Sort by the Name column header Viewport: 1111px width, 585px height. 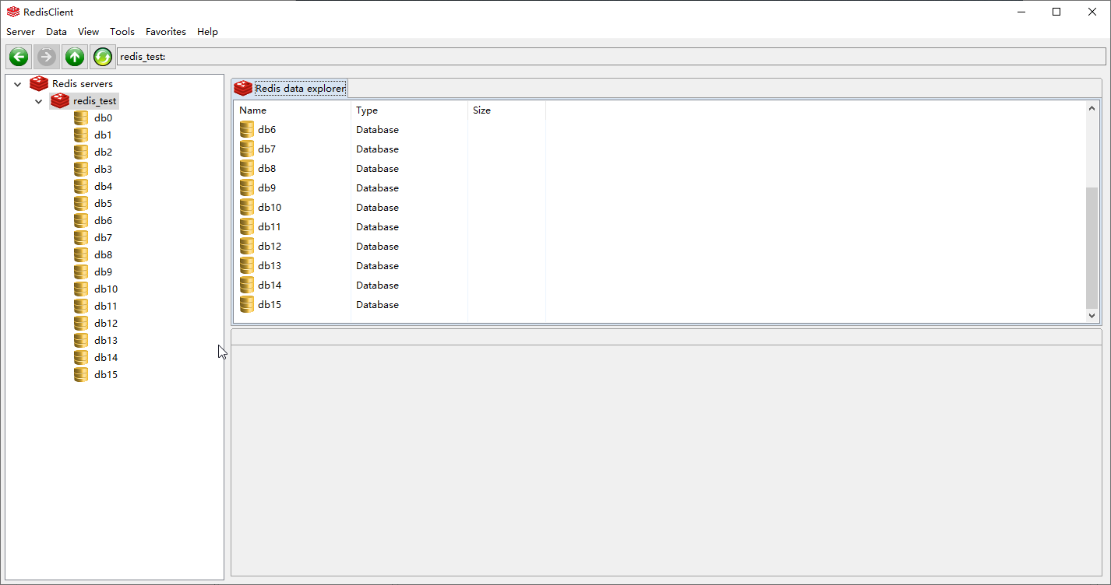253,110
